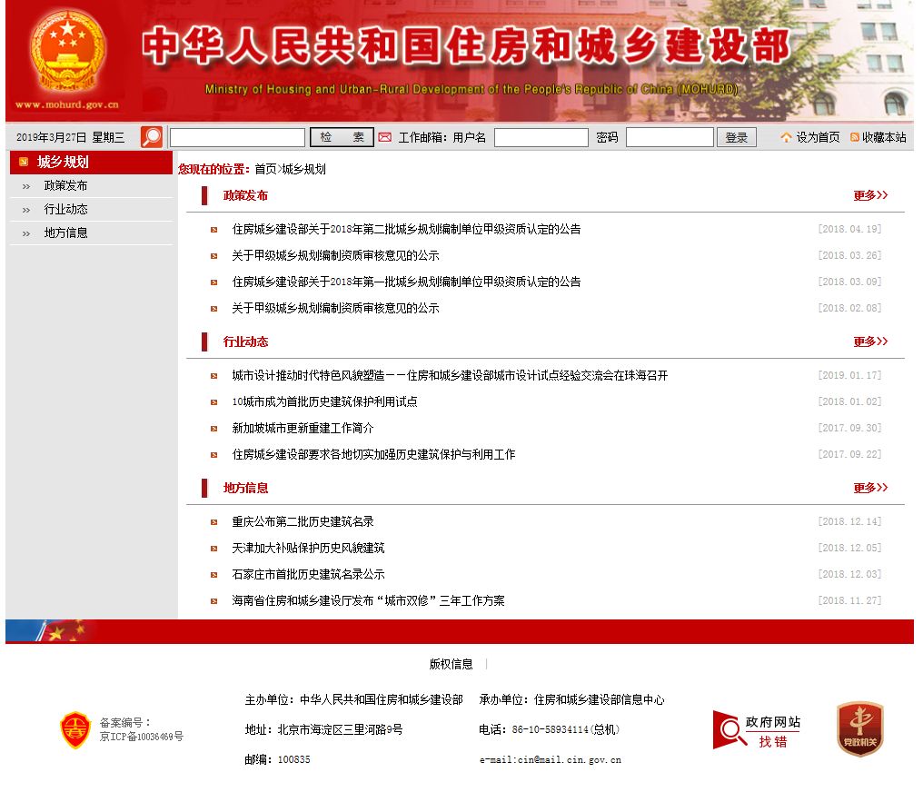923x792 pixels.
Task: Click the police badge 备案 icon in footer
Action: pos(75,729)
